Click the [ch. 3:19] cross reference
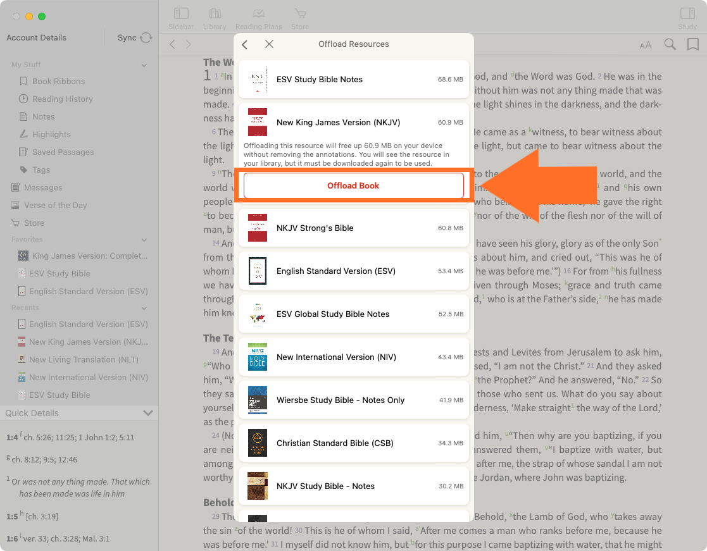Image resolution: width=707 pixels, height=551 pixels. click(x=42, y=516)
